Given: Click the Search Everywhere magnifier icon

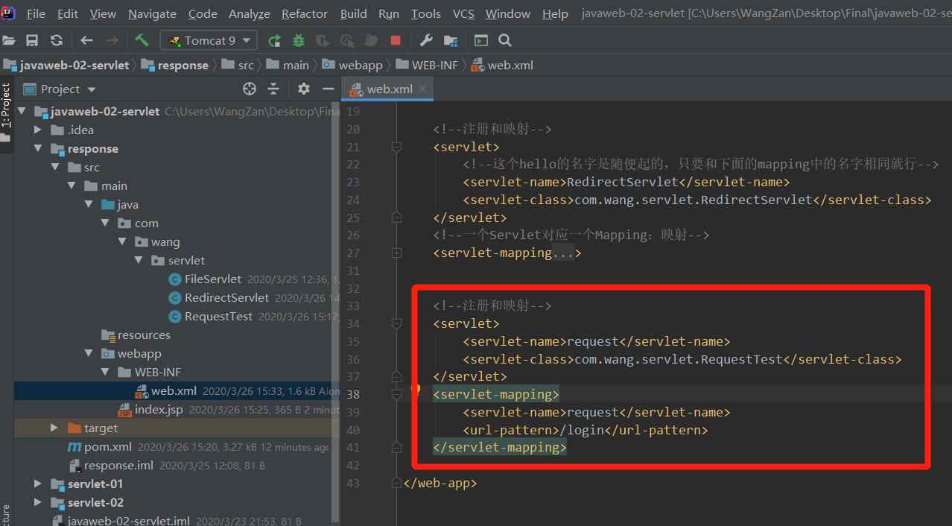Looking at the screenshot, I should [505, 40].
